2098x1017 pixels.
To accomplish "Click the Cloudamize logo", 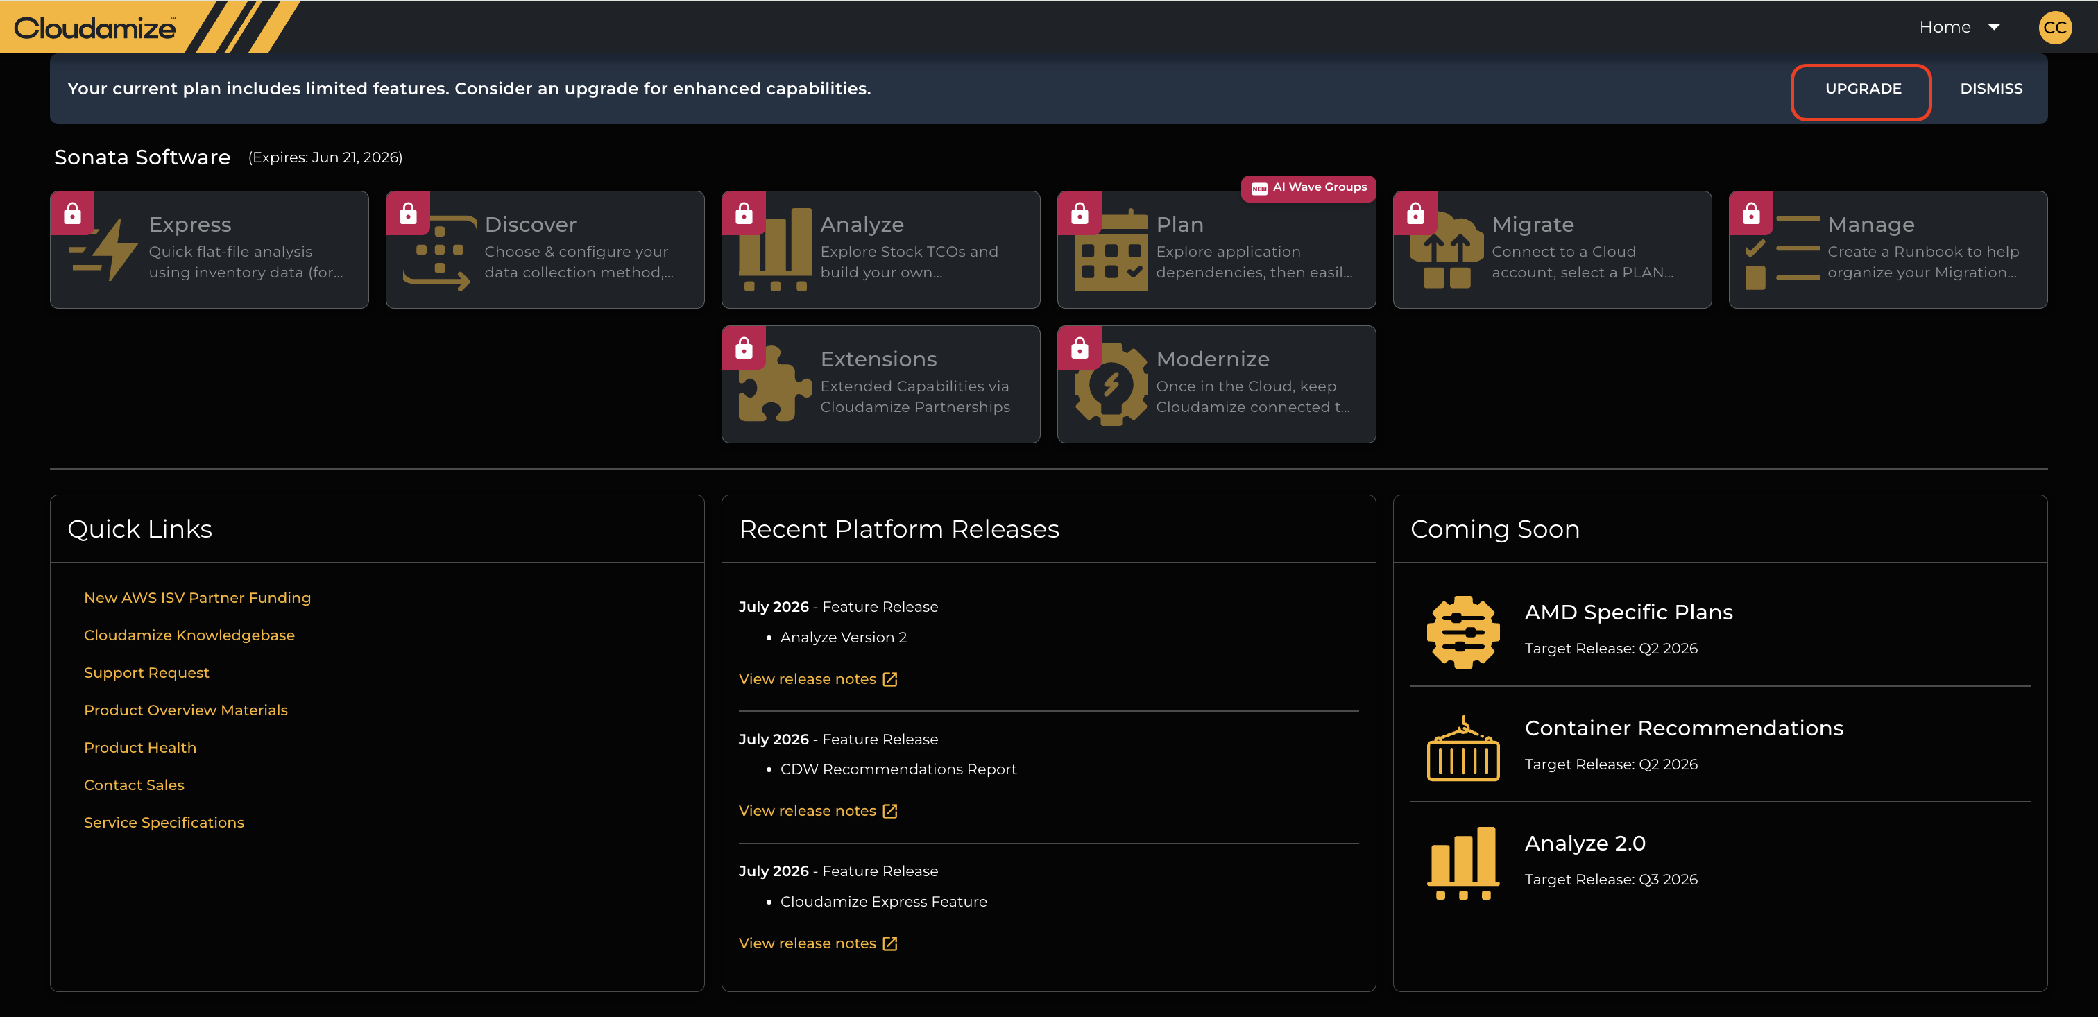I will [94, 28].
